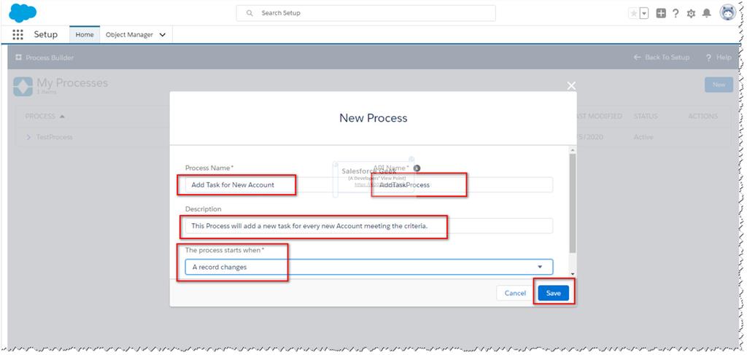Open the Process Builder Help link
The image size is (747, 355).
click(719, 57)
